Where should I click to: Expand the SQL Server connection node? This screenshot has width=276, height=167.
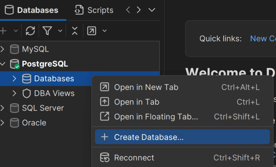pos(2,108)
